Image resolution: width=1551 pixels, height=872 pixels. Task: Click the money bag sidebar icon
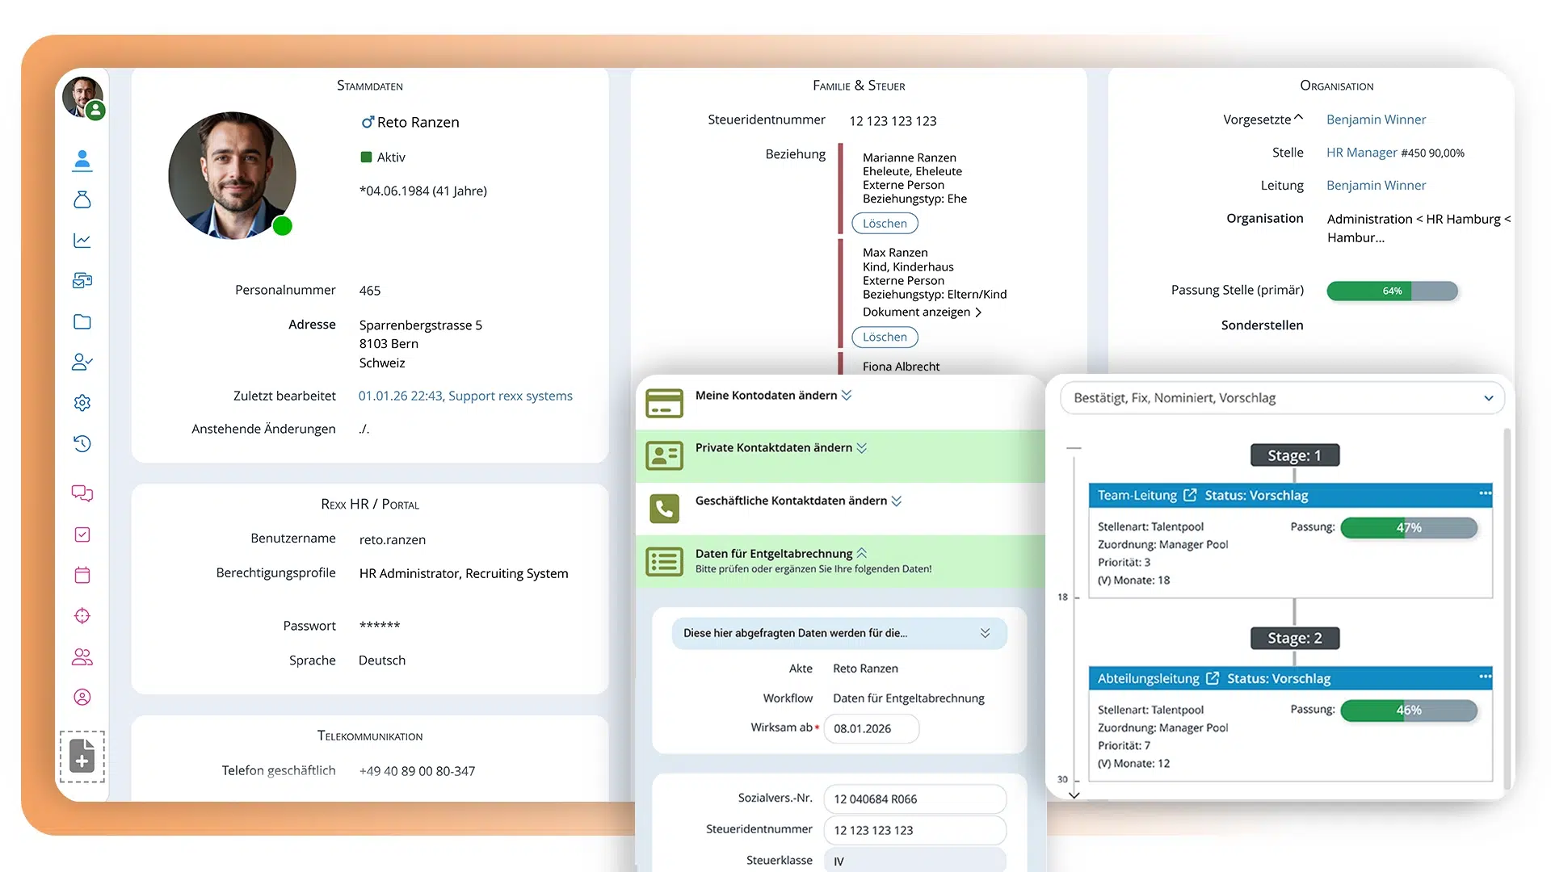[x=82, y=199]
